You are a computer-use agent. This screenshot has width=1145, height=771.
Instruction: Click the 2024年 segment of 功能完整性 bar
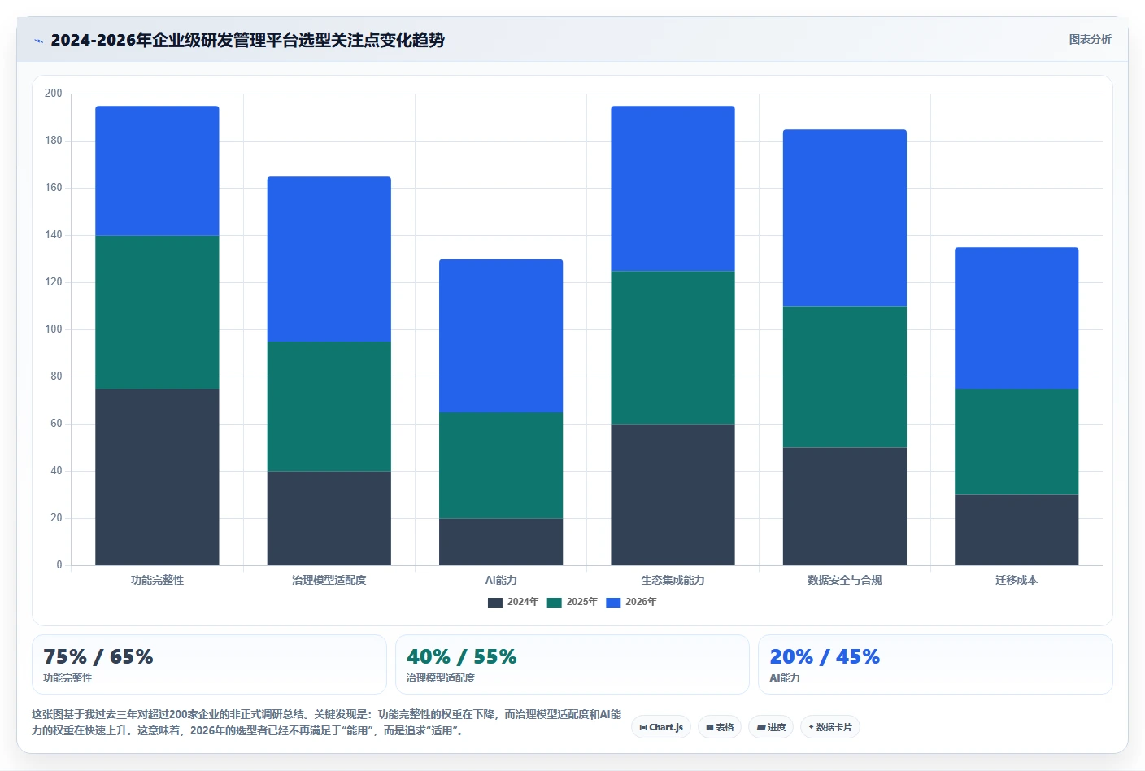(157, 477)
